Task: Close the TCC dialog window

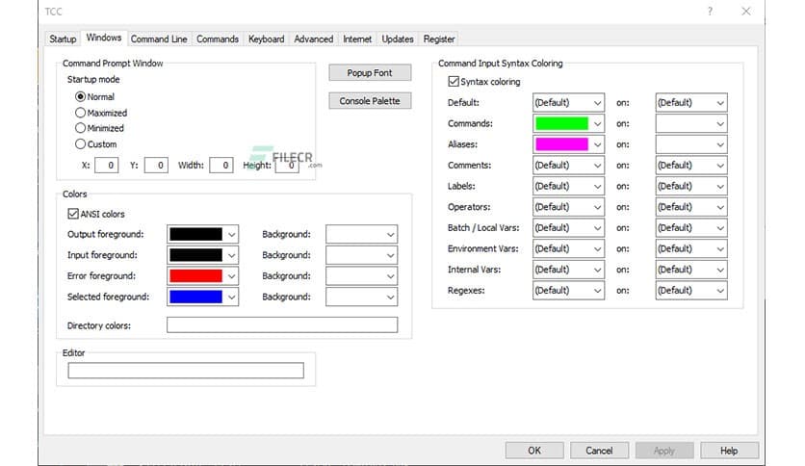Action: click(x=746, y=12)
